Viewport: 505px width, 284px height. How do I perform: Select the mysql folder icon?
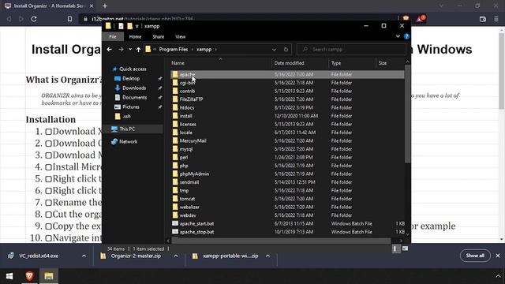coord(175,149)
